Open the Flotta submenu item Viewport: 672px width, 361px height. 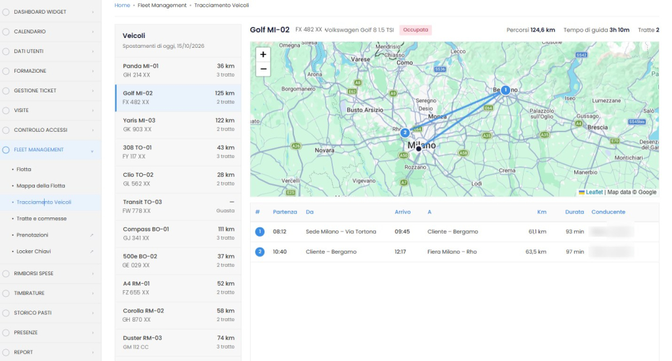pos(24,170)
